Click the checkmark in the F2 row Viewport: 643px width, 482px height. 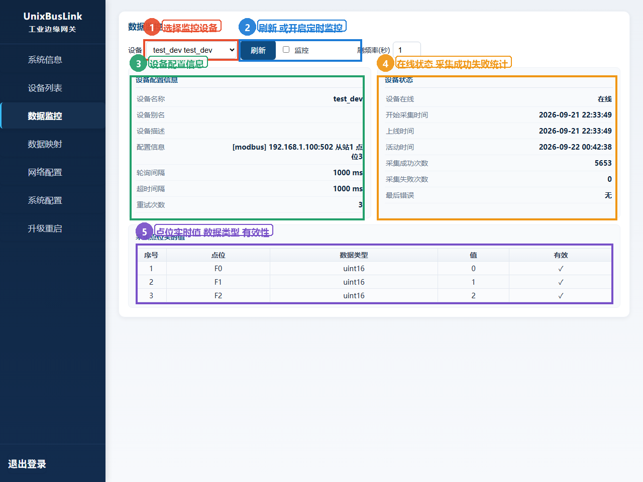(x=561, y=296)
